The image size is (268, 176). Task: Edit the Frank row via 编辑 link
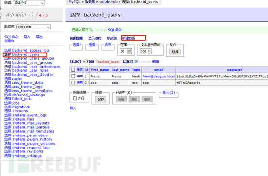[x=80, y=76]
